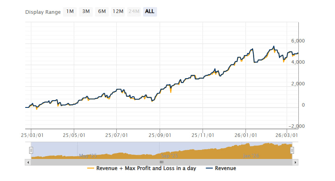The width and height of the screenshot is (335, 181).
Task: Click the Jan '26 navigator label
Action: pyautogui.click(x=251, y=156)
